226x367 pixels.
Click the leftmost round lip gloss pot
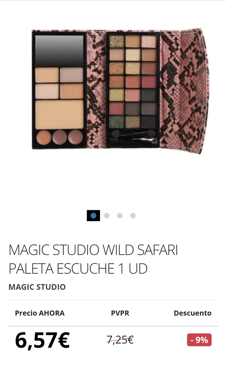point(44,137)
